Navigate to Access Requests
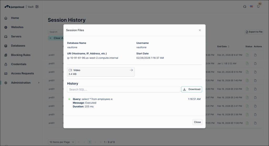The width and height of the screenshot is (269, 146). pos(22,73)
